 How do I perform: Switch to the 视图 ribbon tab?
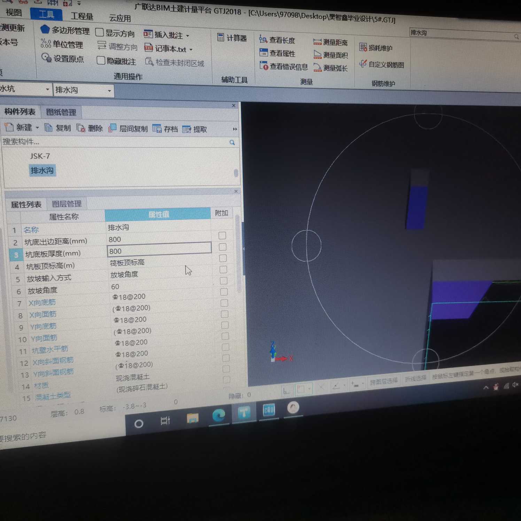click(x=14, y=13)
